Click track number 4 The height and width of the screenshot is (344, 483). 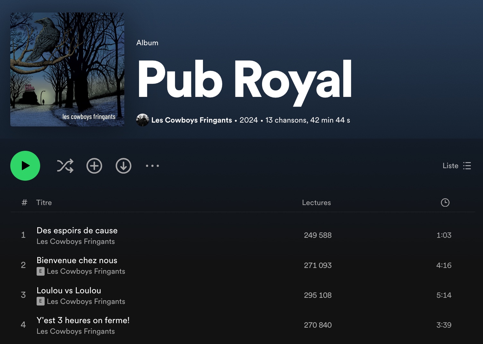(23, 325)
